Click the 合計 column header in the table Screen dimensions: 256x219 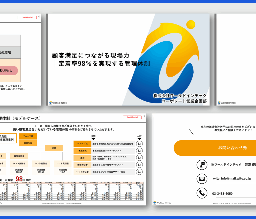pyautogui.click(x=138, y=183)
